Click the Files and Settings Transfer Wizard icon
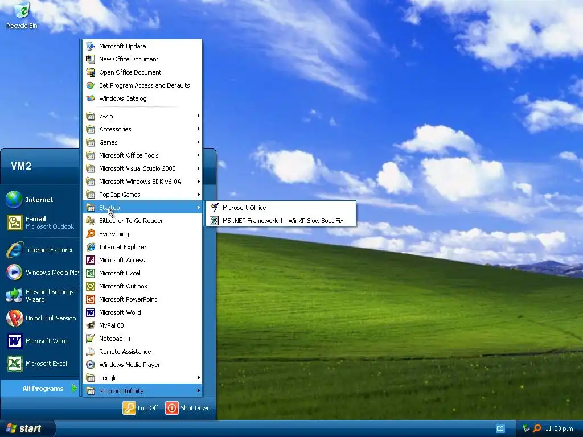Image resolution: width=583 pixels, height=437 pixels. point(14,295)
